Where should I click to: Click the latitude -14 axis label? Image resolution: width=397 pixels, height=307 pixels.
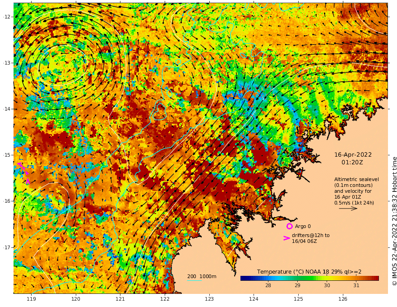point(6,109)
